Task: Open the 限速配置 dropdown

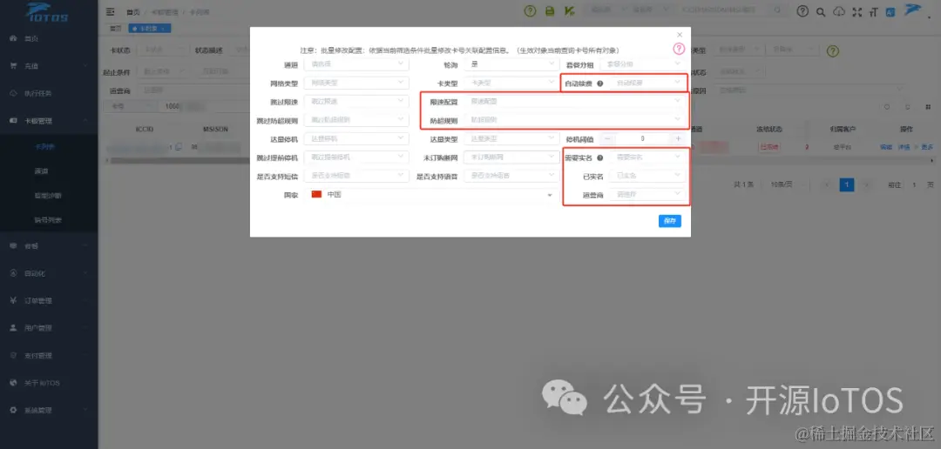Action: click(x=576, y=101)
